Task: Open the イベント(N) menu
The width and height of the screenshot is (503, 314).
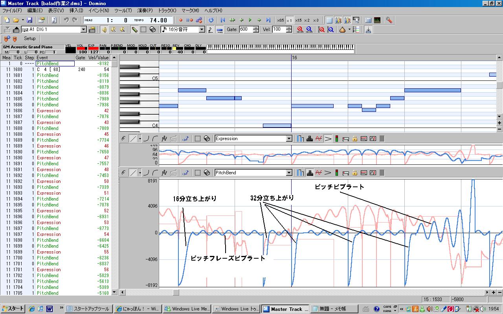Action: [99, 11]
